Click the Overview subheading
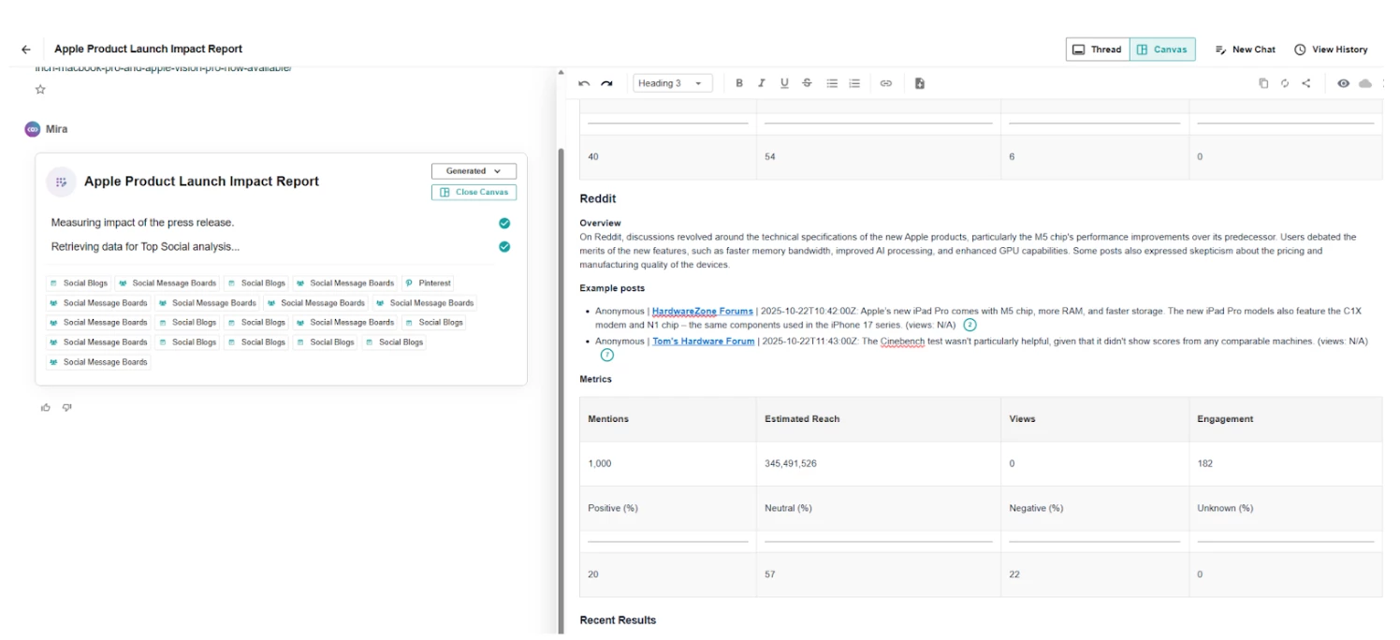The image size is (1400, 640). (600, 224)
